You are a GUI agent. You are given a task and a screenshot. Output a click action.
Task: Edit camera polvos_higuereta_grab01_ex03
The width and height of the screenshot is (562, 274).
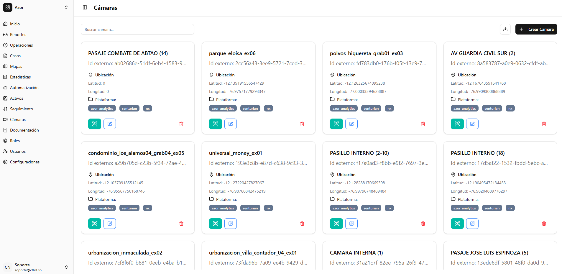point(351,124)
